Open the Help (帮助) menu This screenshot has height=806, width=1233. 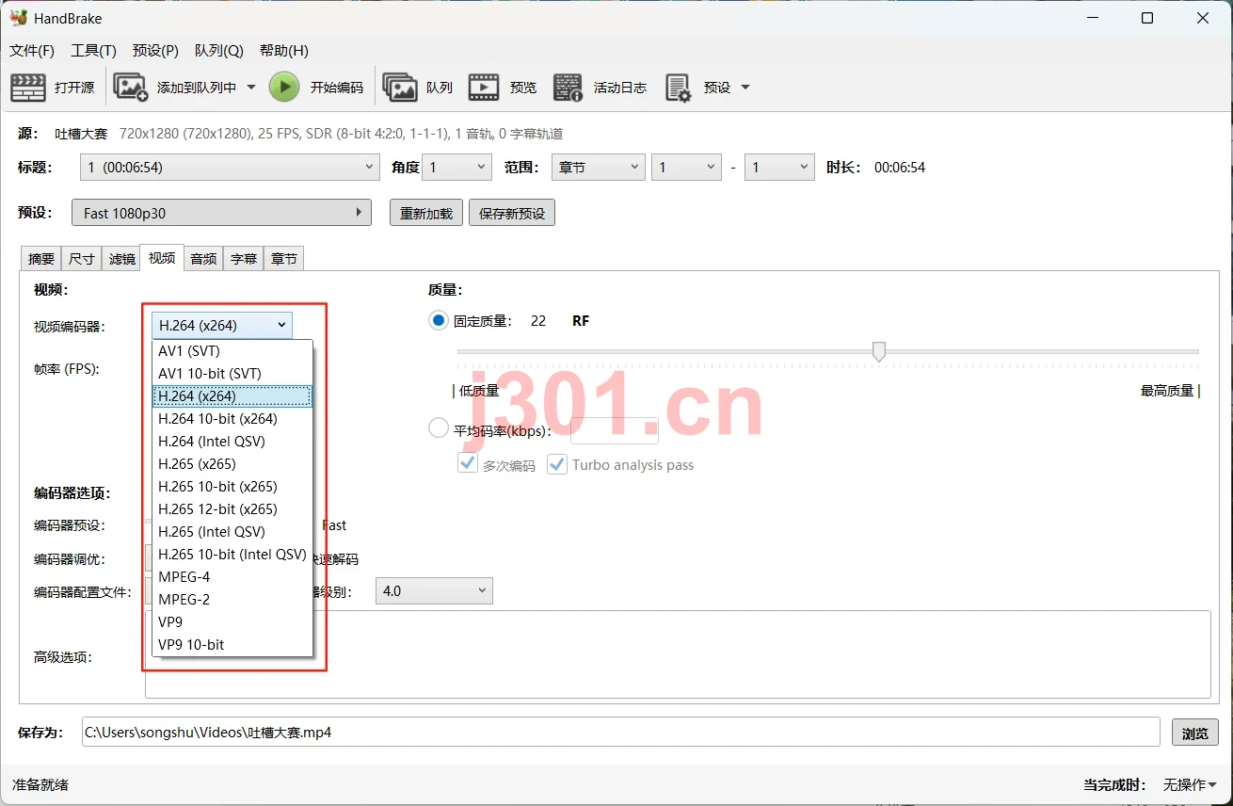coord(283,51)
